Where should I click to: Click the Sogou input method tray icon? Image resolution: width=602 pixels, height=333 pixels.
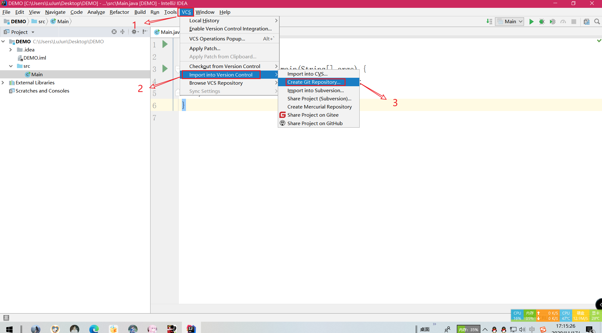coord(543,329)
